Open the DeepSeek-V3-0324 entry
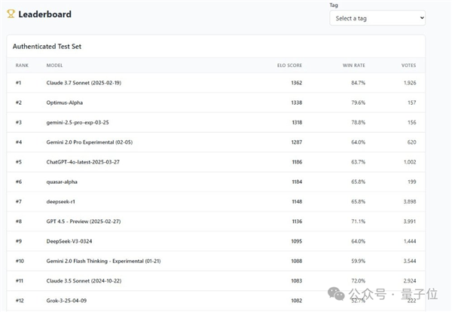This screenshot has width=452, height=312. point(70,241)
